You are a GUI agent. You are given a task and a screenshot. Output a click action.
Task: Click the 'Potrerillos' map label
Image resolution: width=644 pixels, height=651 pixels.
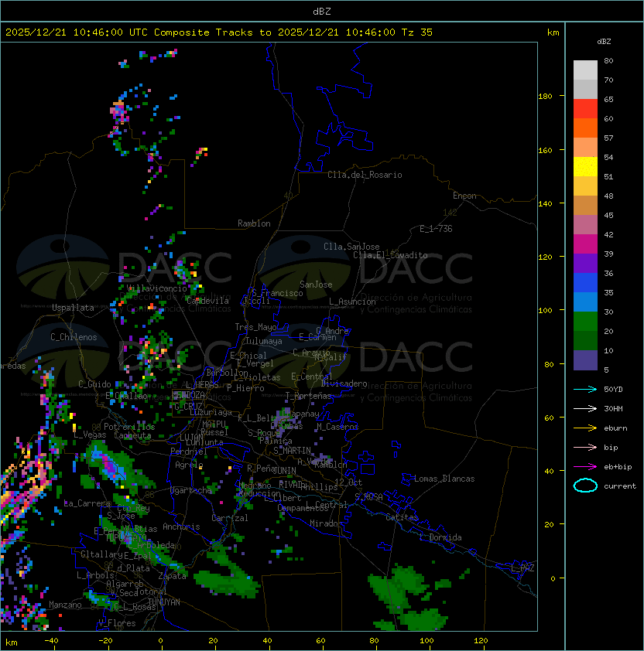[x=129, y=427]
